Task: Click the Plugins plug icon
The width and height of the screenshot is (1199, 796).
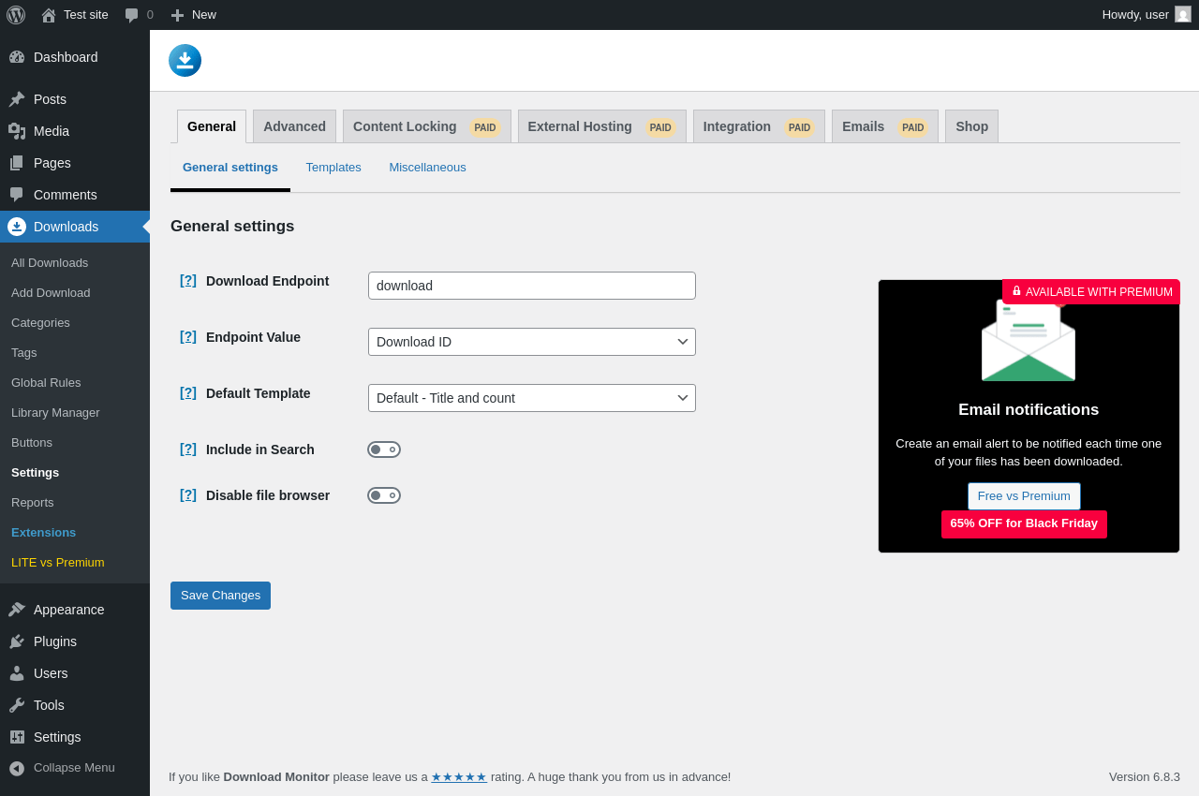Action: click(17, 641)
